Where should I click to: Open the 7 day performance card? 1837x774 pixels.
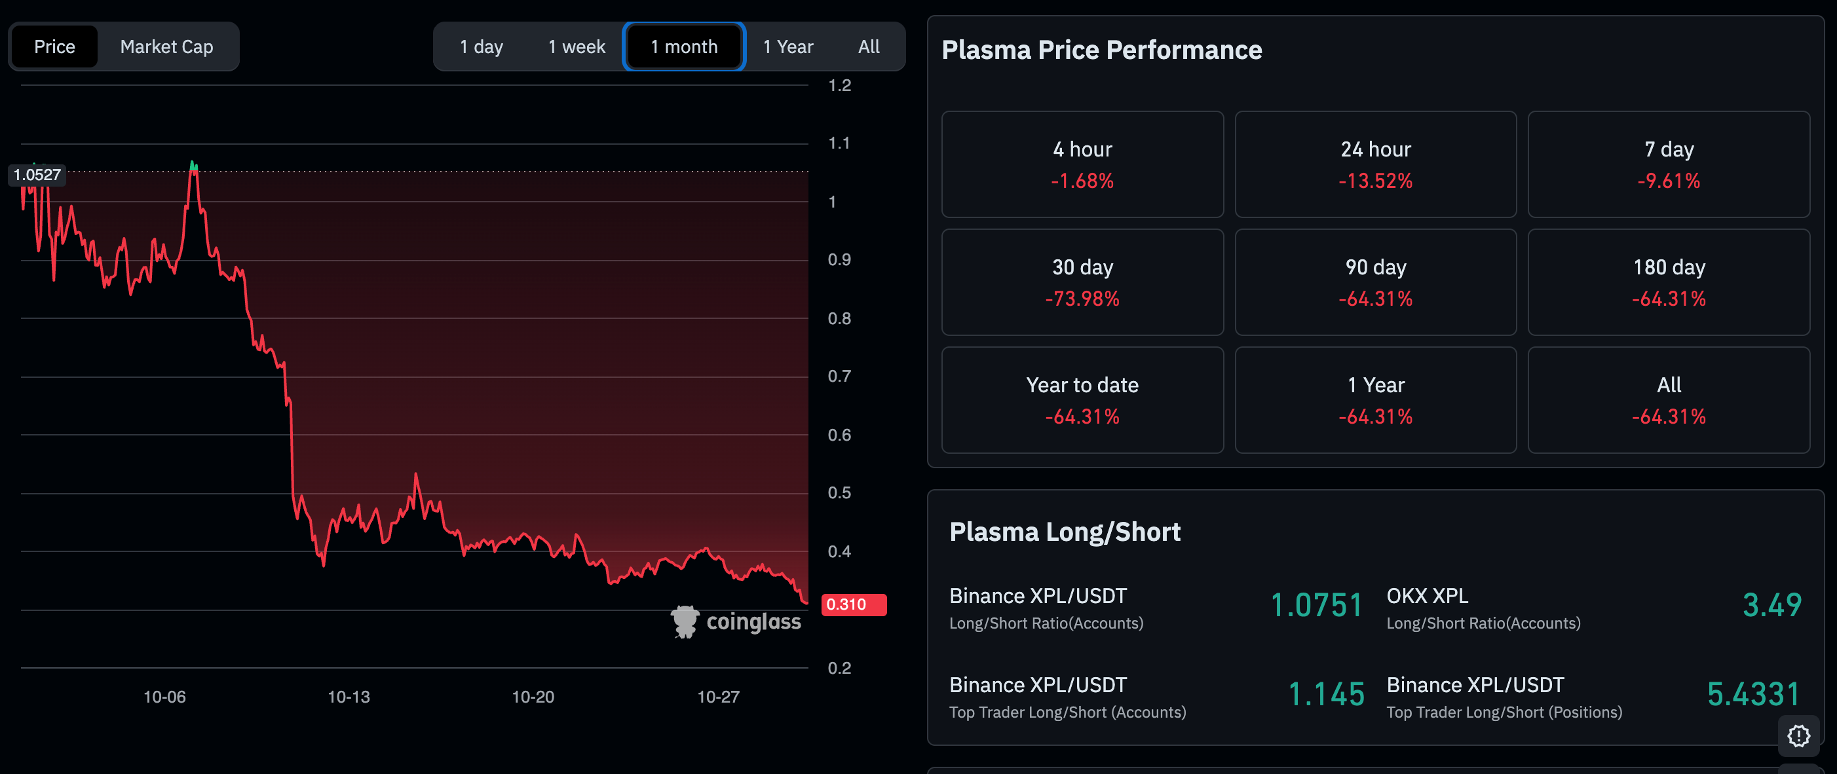tap(1668, 164)
